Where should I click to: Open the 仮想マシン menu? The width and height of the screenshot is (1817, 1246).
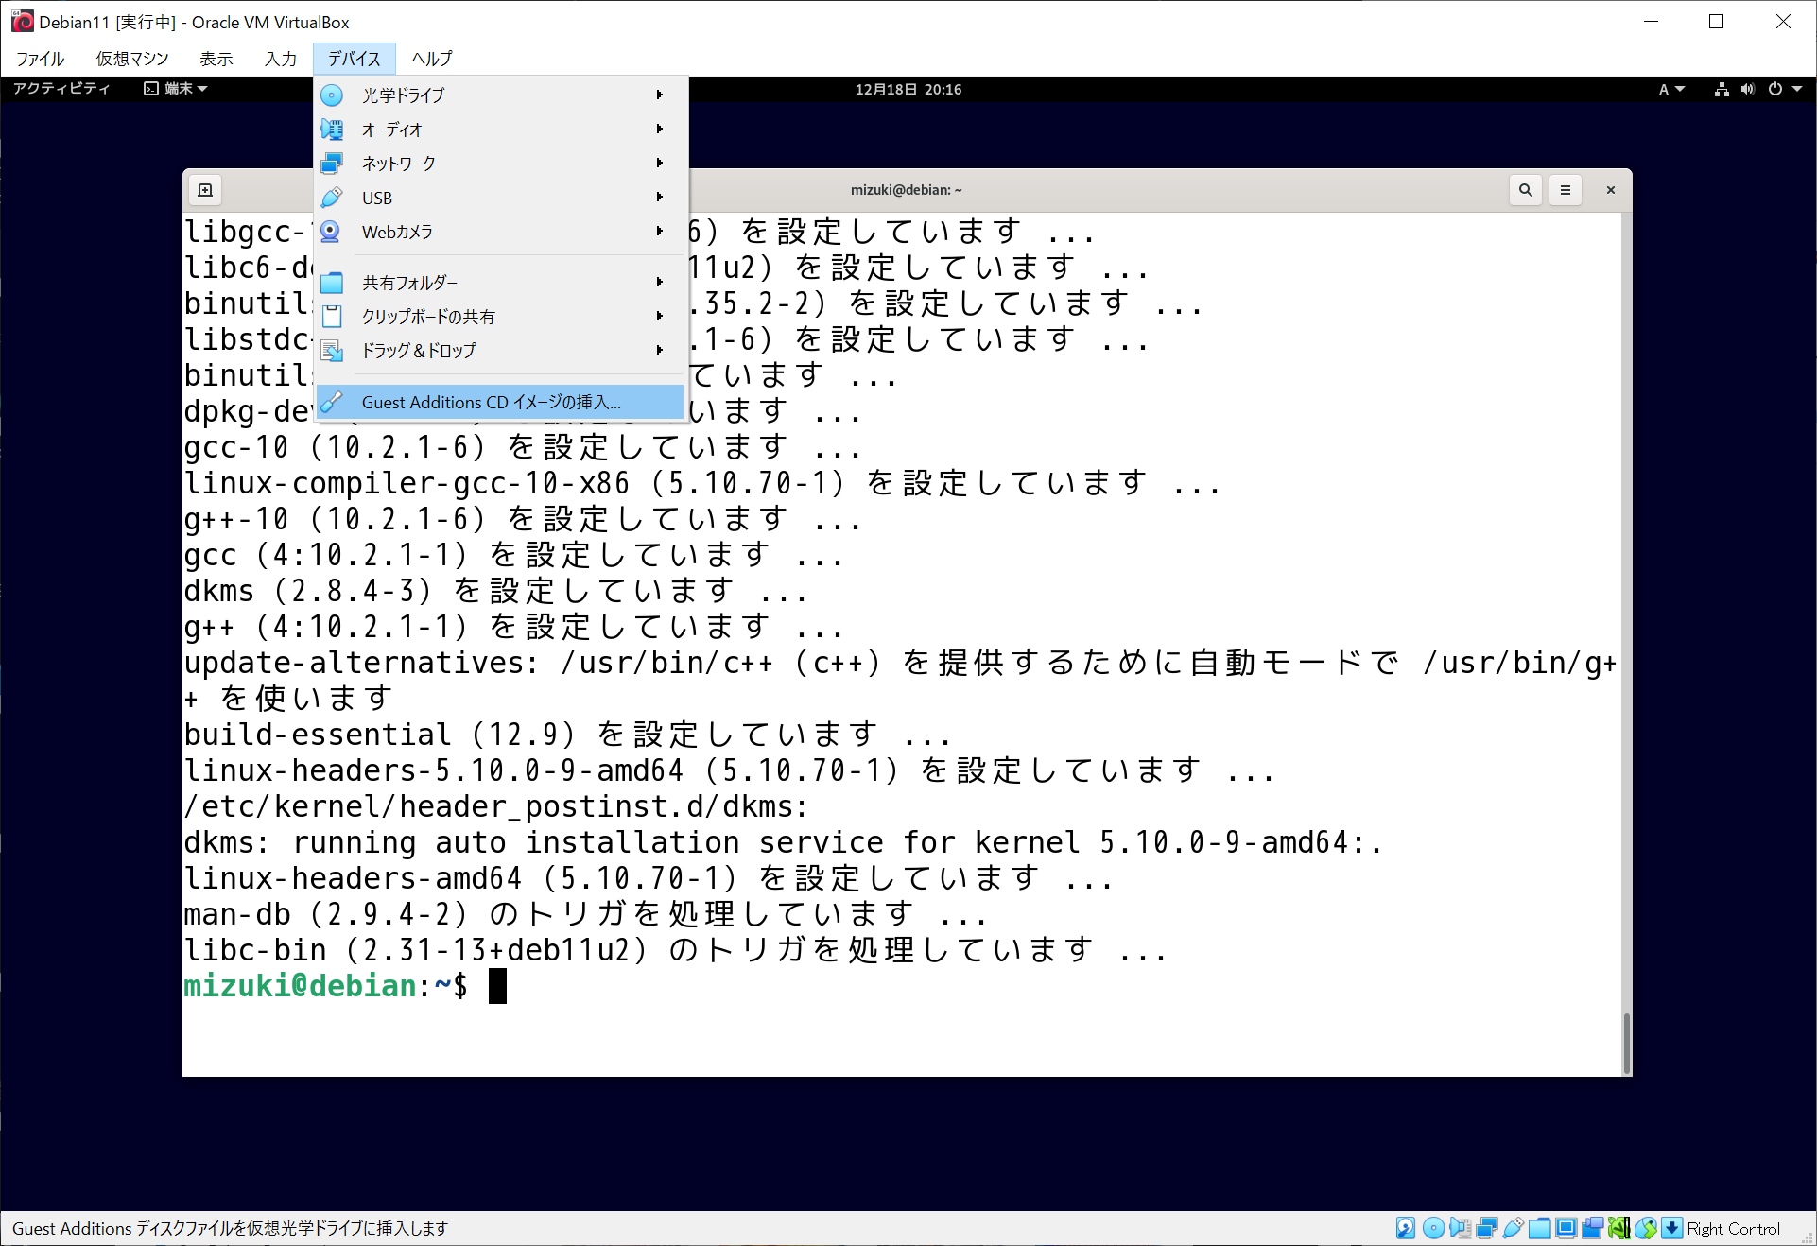click(132, 59)
